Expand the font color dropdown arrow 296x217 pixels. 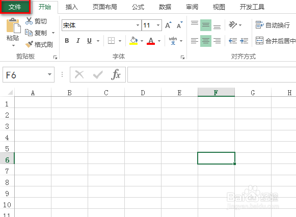coord(159,41)
